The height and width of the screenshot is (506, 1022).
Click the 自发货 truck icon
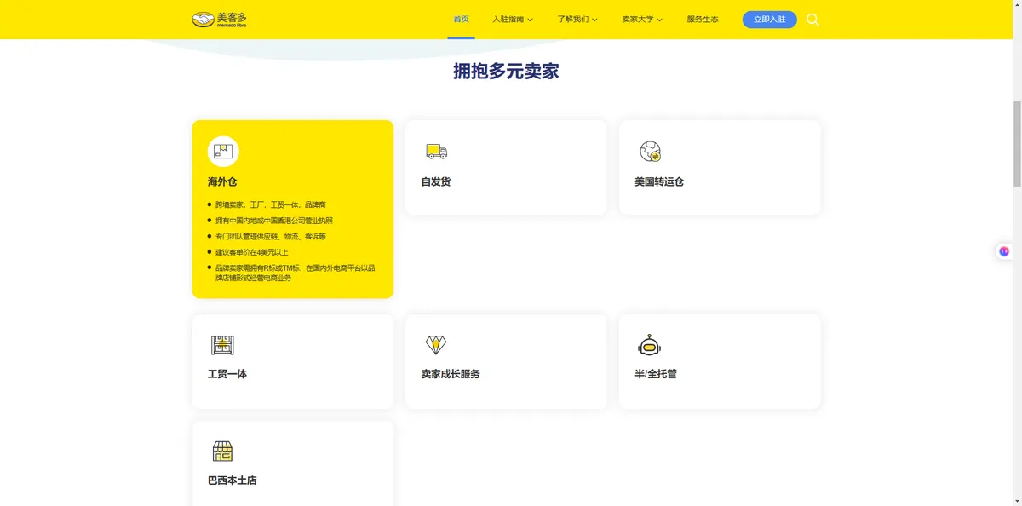[436, 152]
